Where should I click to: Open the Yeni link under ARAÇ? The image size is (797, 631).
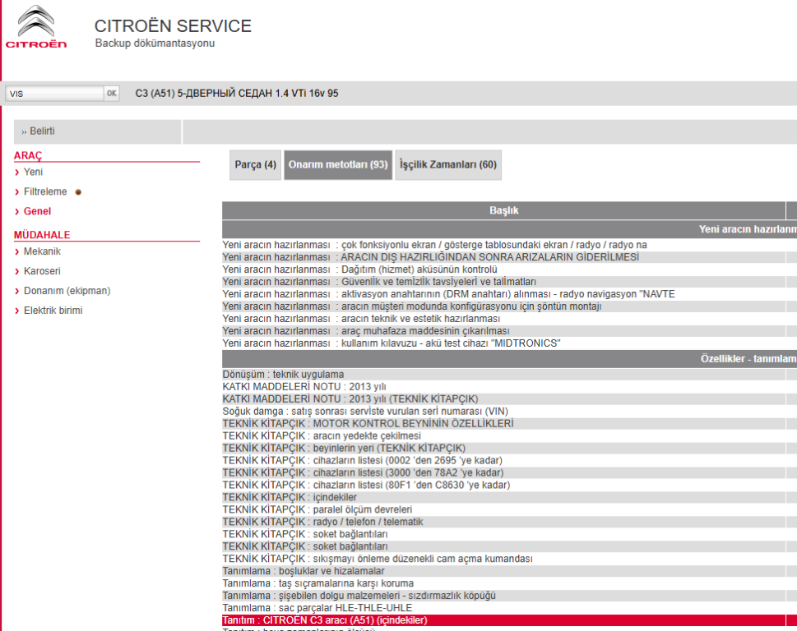click(33, 172)
